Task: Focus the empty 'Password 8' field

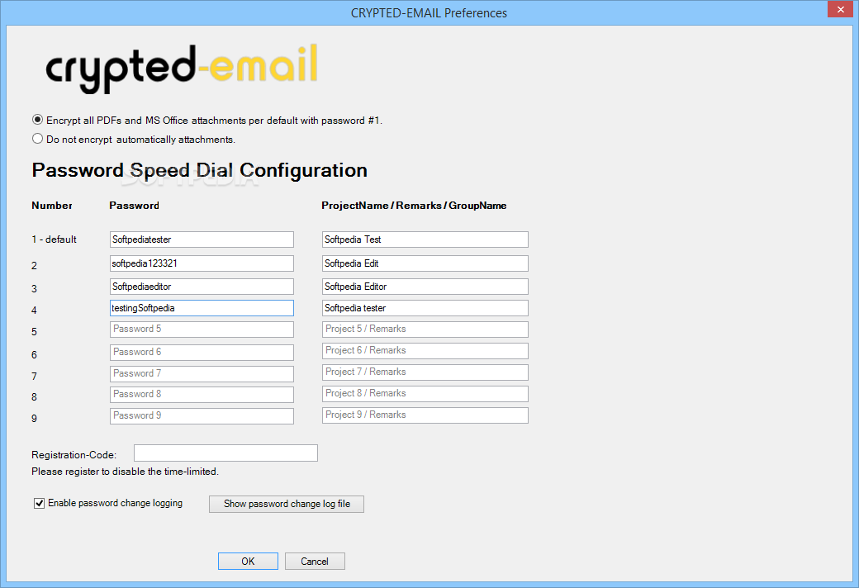Action: pyautogui.click(x=202, y=395)
